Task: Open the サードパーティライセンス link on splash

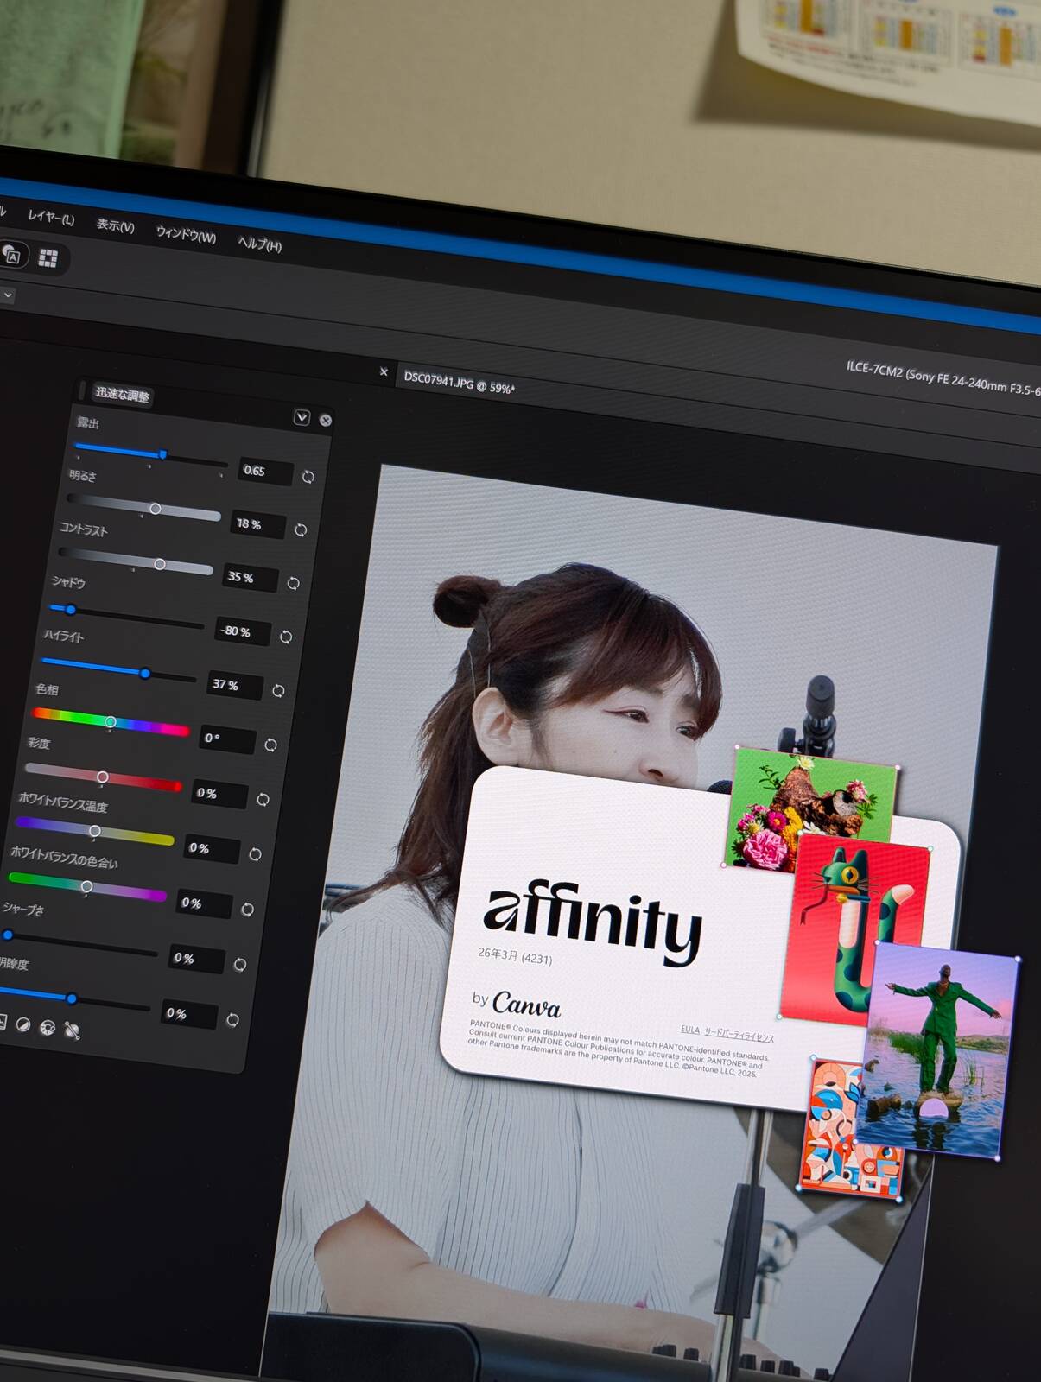Action: point(739,1035)
